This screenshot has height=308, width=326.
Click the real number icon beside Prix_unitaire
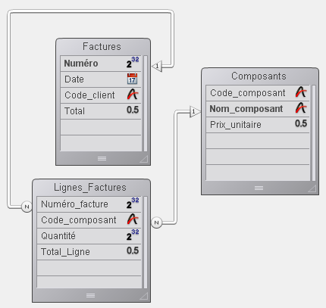pos(301,123)
